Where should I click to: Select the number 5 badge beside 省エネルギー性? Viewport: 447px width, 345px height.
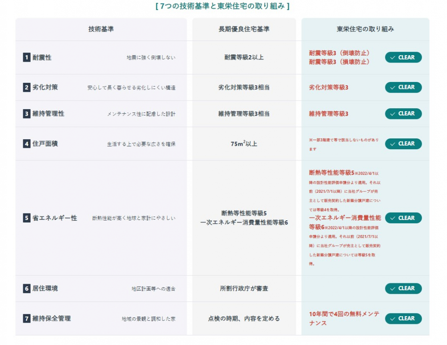click(x=27, y=218)
